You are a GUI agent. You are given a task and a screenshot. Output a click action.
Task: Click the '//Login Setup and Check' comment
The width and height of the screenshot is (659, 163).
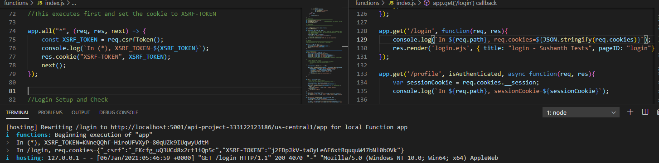(x=68, y=99)
